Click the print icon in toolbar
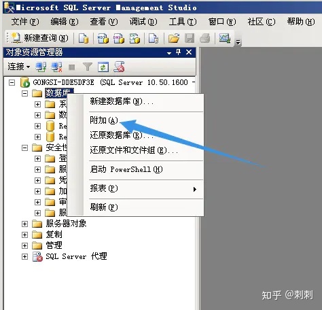This screenshot has width=322, height=310. coord(205,38)
